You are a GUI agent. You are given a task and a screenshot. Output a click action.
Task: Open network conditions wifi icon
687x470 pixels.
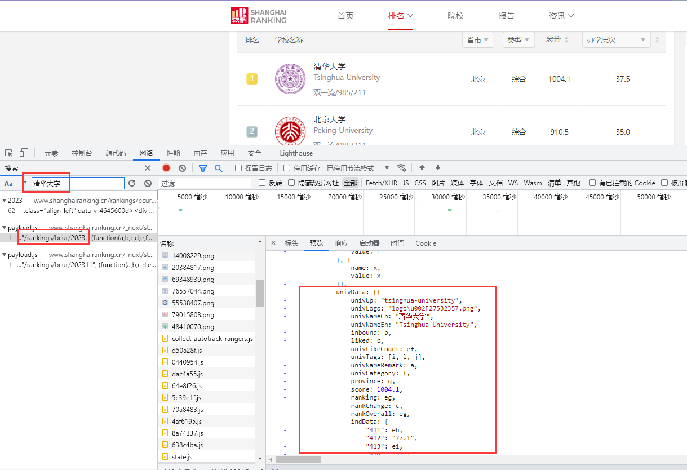pyautogui.click(x=401, y=168)
